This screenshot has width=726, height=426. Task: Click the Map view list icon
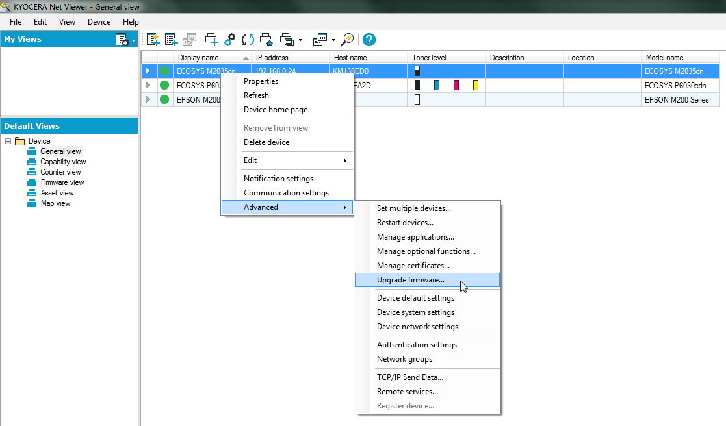32,203
